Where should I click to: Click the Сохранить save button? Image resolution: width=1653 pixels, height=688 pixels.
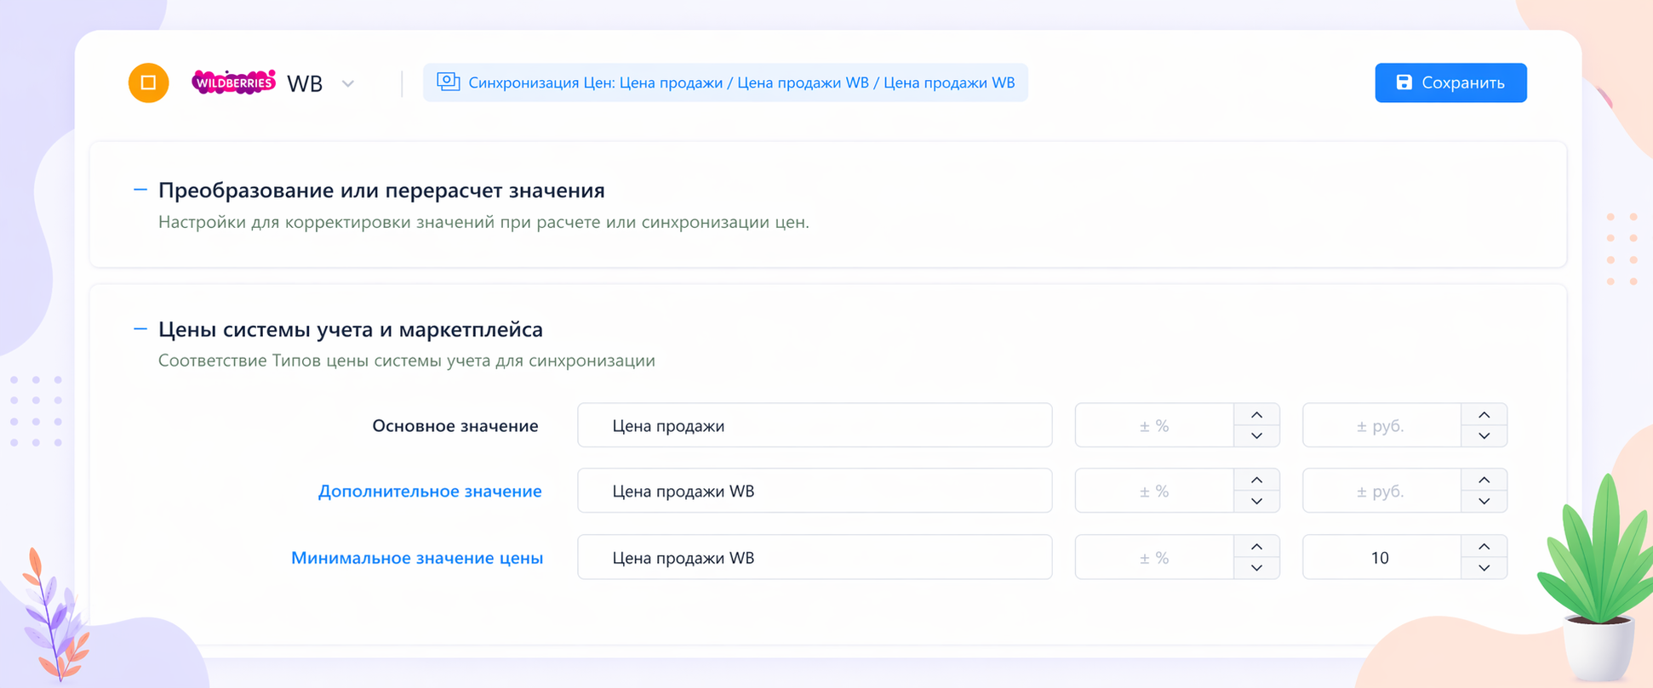(x=1450, y=82)
